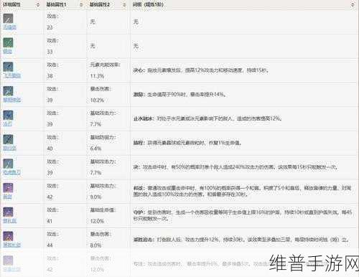Click the 基础防御力 label
Viewport: 359px width, 277px height.
point(103,137)
